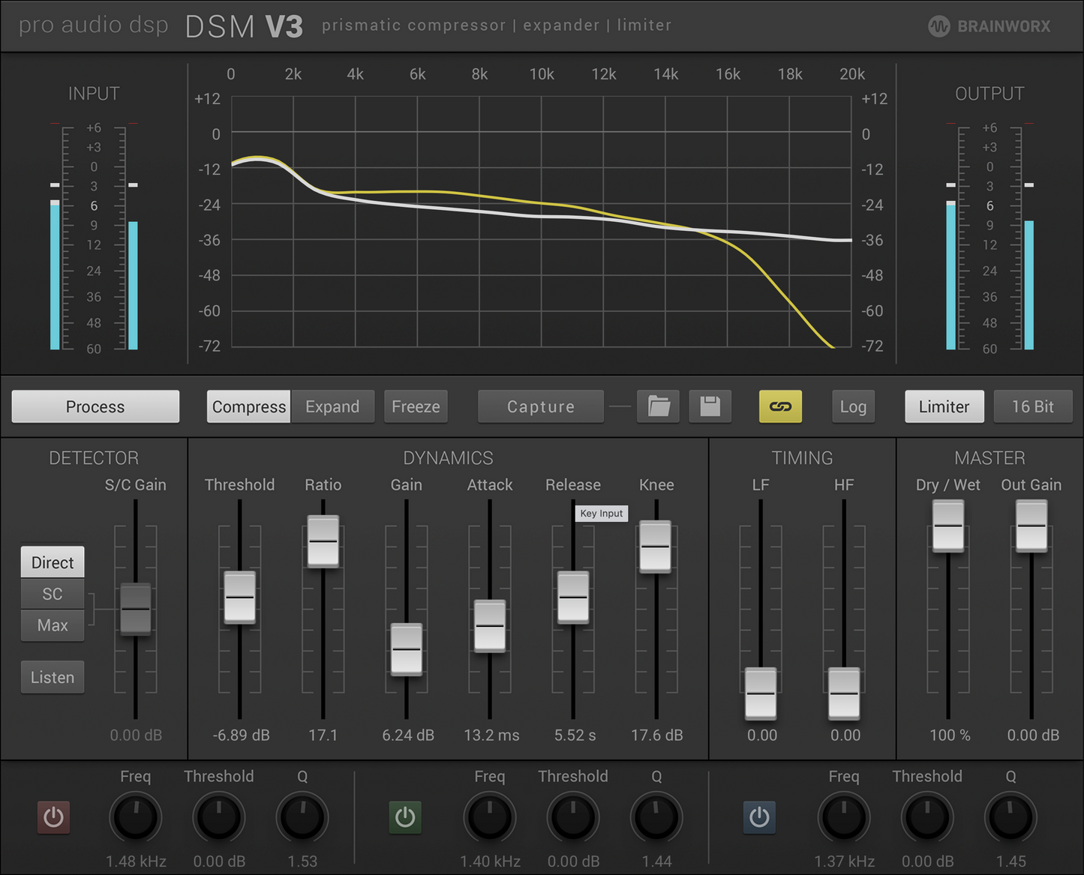Enable the Listen button in Detector

[x=53, y=677]
